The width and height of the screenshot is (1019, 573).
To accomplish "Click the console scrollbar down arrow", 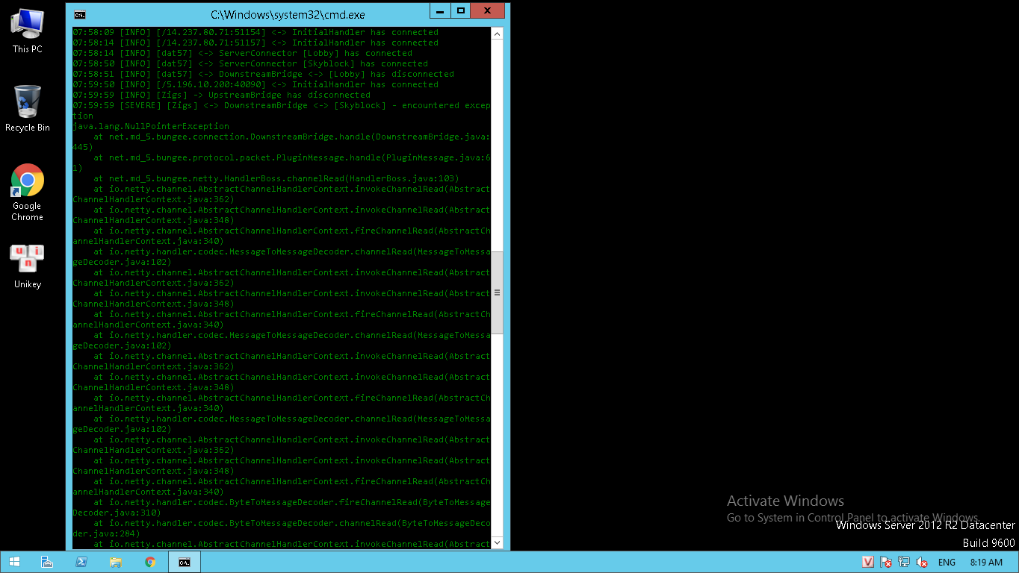I will point(498,543).
